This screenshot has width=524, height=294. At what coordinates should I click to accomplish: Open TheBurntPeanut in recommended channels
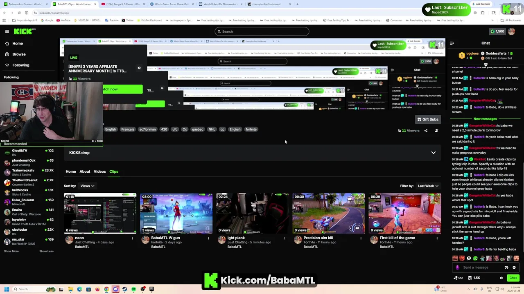(x=29, y=182)
